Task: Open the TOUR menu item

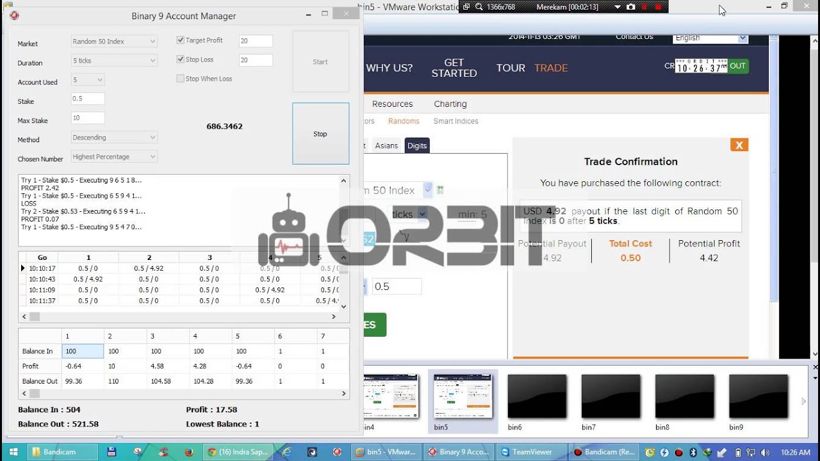Action: [511, 68]
